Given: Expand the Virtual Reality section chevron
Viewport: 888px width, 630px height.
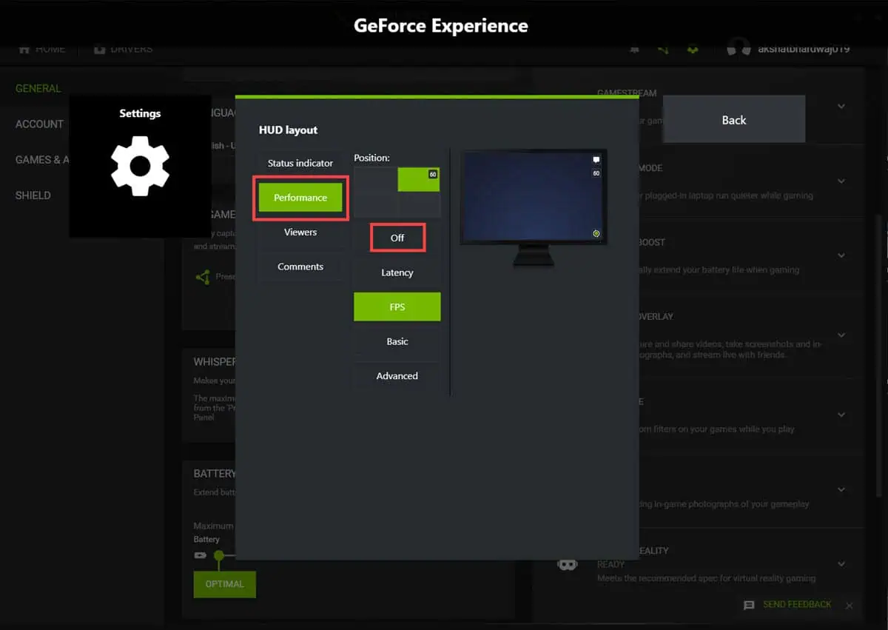Looking at the screenshot, I should click(x=841, y=564).
